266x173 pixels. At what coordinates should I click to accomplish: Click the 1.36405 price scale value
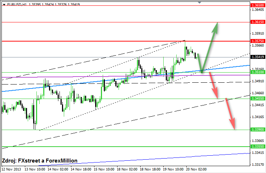(x=258, y=10)
